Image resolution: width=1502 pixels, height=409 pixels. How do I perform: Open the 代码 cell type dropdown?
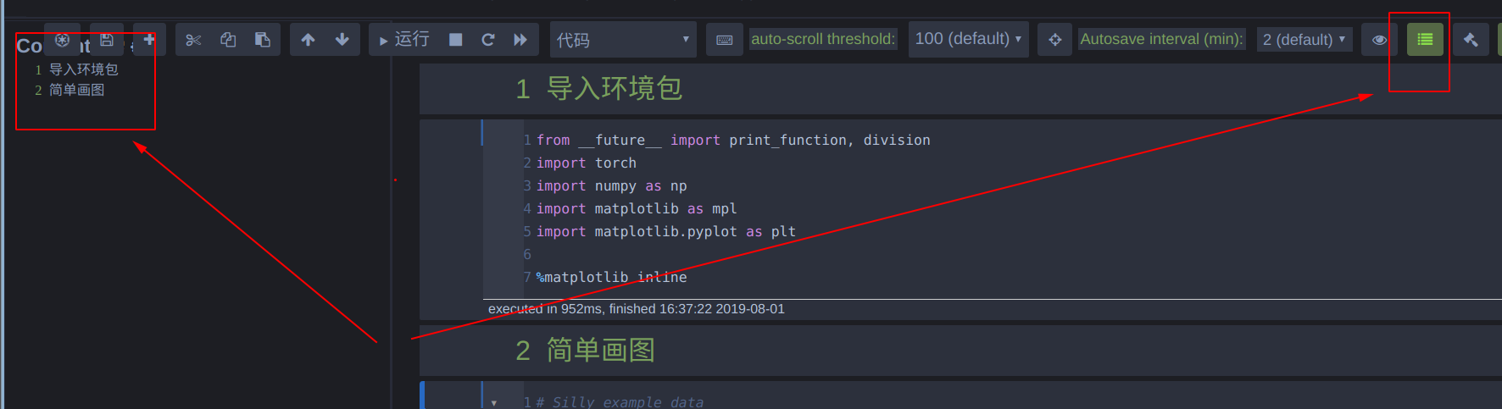623,40
